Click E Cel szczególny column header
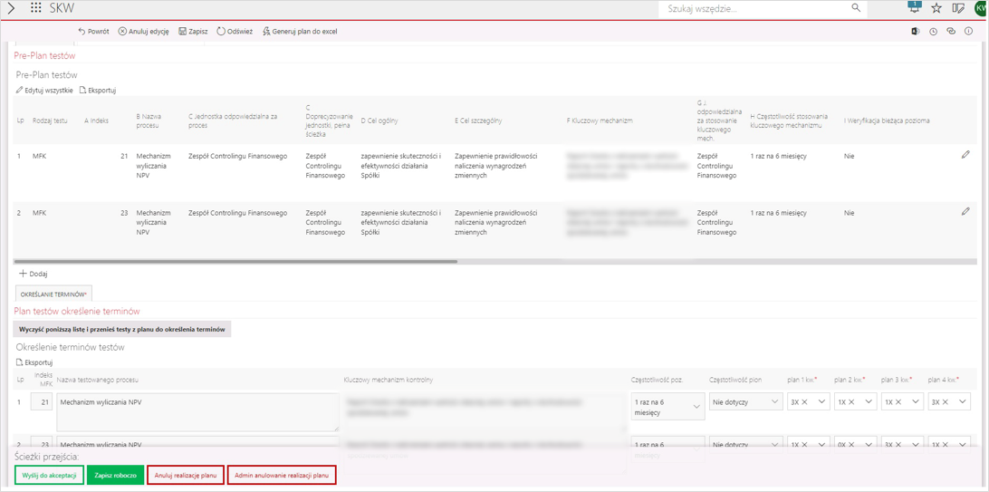Image resolution: width=989 pixels, height=492 pixels. click(477, 120)
